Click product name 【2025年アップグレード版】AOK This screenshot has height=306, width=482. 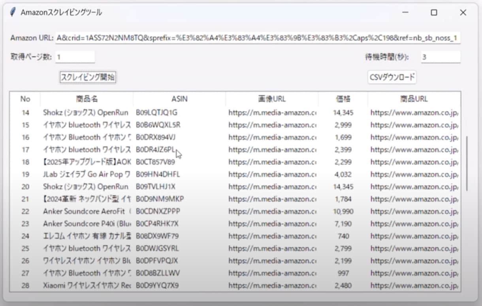coord(87,162)
